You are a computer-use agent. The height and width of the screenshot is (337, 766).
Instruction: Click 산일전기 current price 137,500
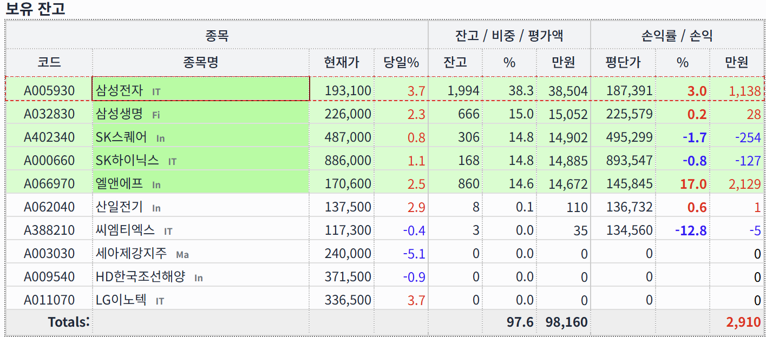[x=348, y=207]
